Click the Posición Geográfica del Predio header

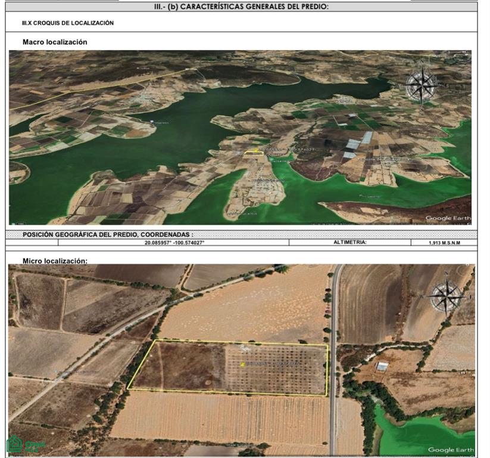click(x=108, y=234)
